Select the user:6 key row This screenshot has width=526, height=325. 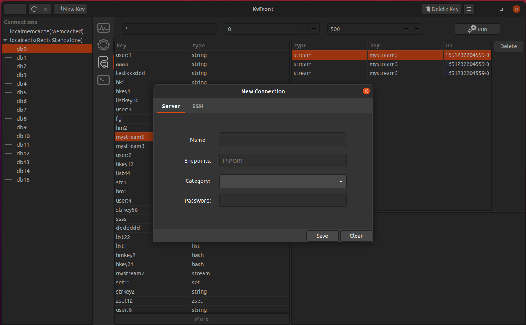[x=202, y=310]
